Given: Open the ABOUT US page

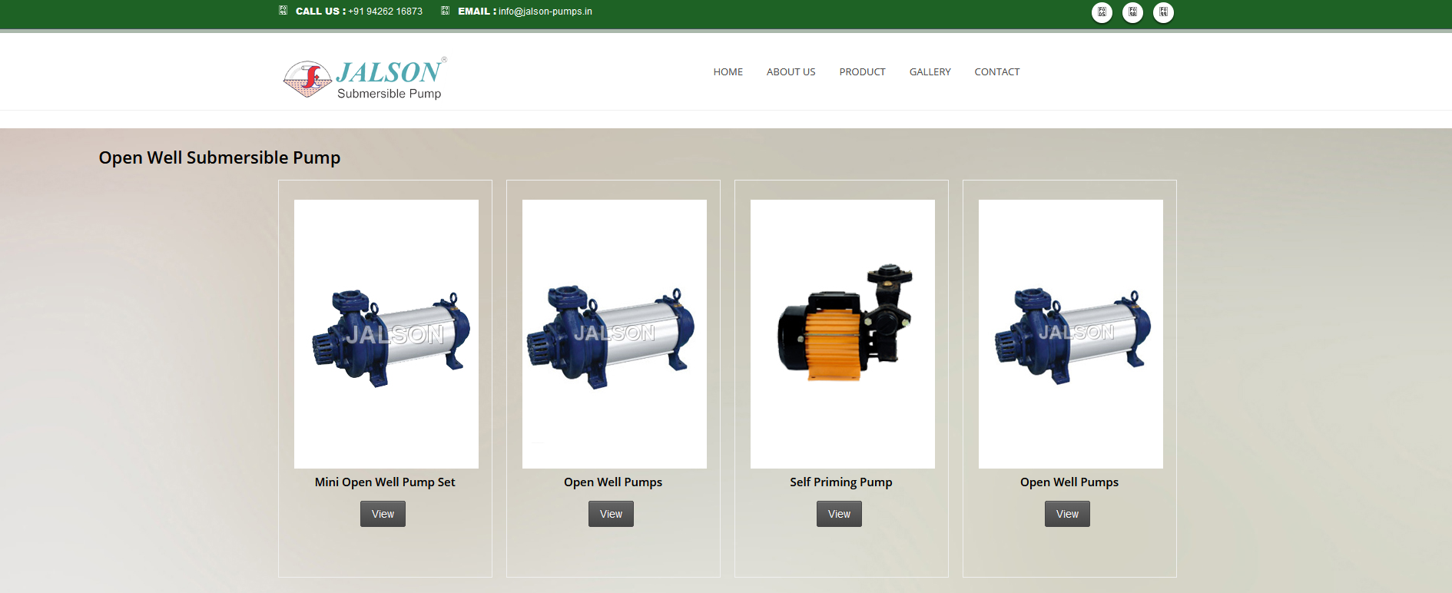Looking at the screenshot, I should click(791, 71).
